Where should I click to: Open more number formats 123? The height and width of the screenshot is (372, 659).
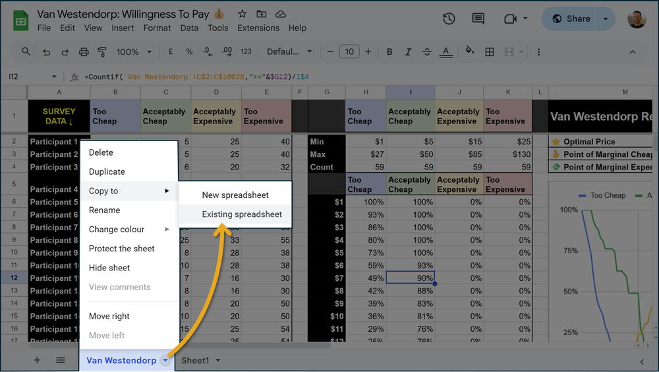(x=246, y=51)
